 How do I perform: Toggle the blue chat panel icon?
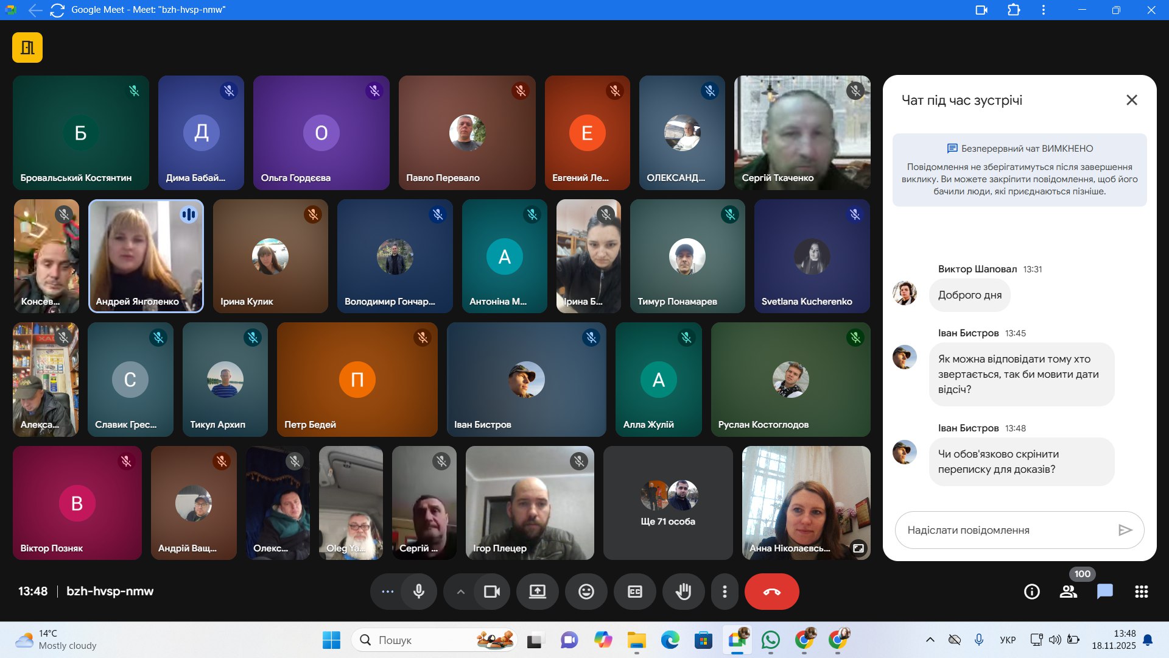coord(1104,592)
